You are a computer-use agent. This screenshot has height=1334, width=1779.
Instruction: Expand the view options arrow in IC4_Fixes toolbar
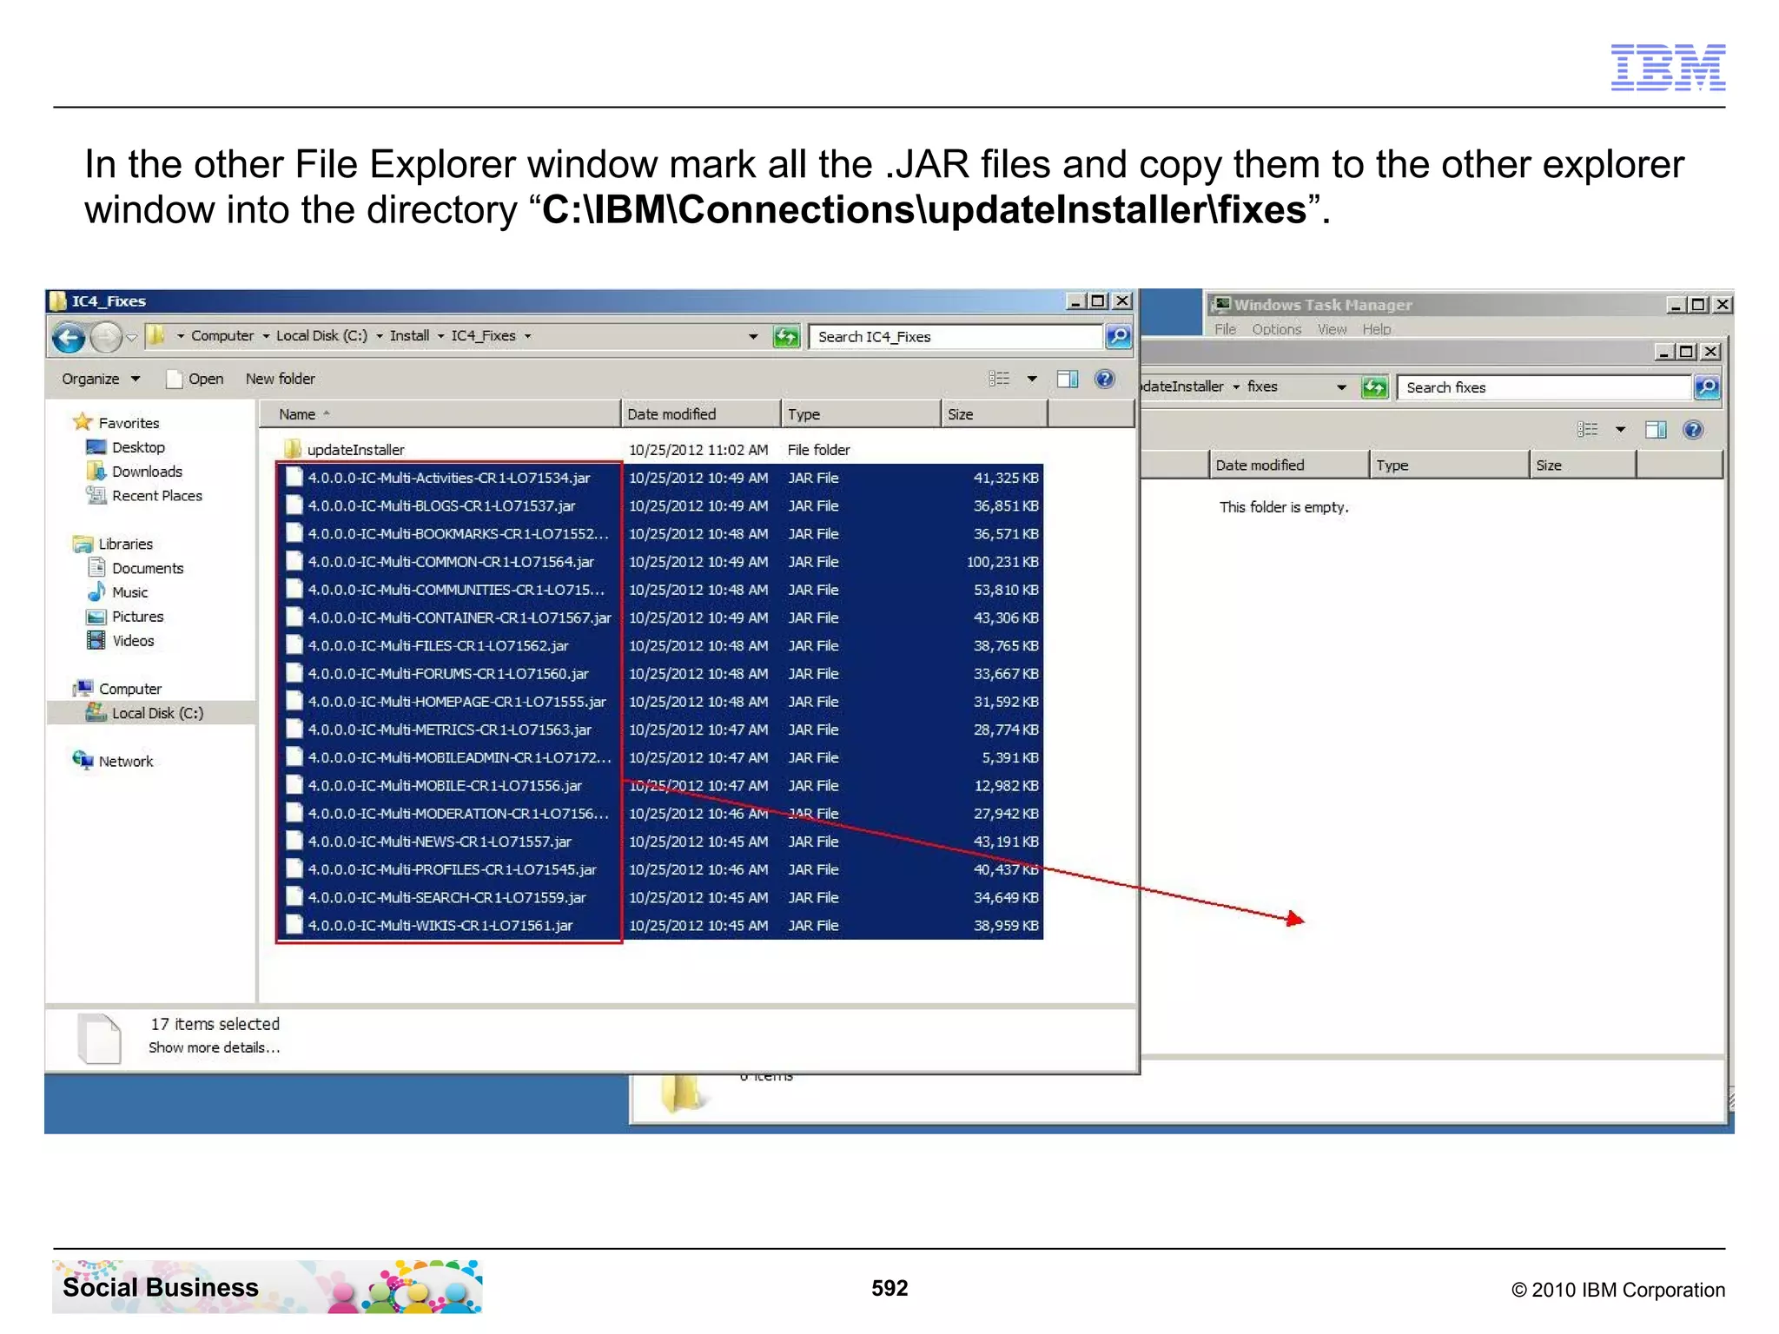pyautogui.click(x=1032, y=379)
